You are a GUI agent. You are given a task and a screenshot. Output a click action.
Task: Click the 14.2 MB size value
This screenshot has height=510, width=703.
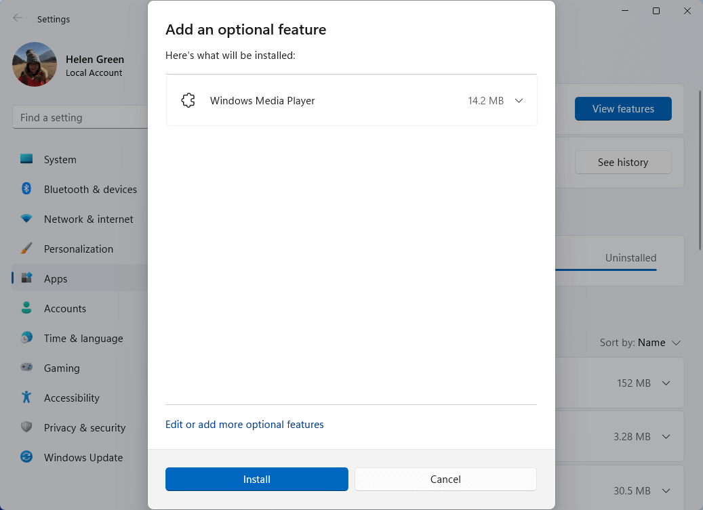pos(485,101)
